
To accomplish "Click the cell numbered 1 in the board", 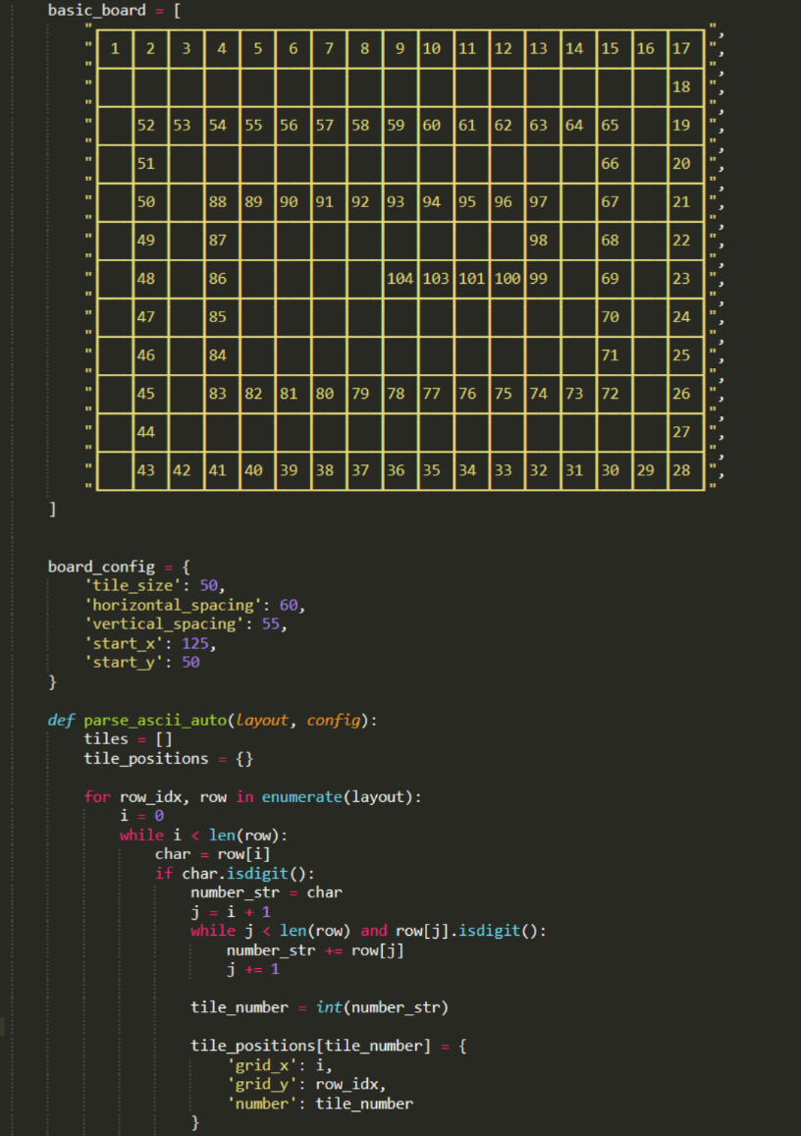I will 115,49.
